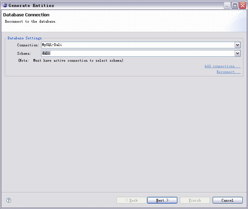Cancel the Generate Entities wizard

coord(228,200)
